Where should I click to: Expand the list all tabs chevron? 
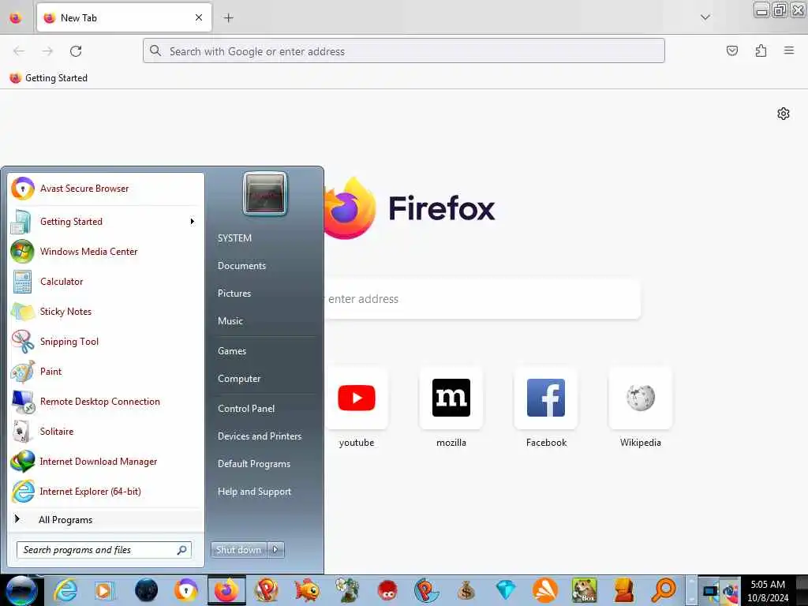(705, 17)
